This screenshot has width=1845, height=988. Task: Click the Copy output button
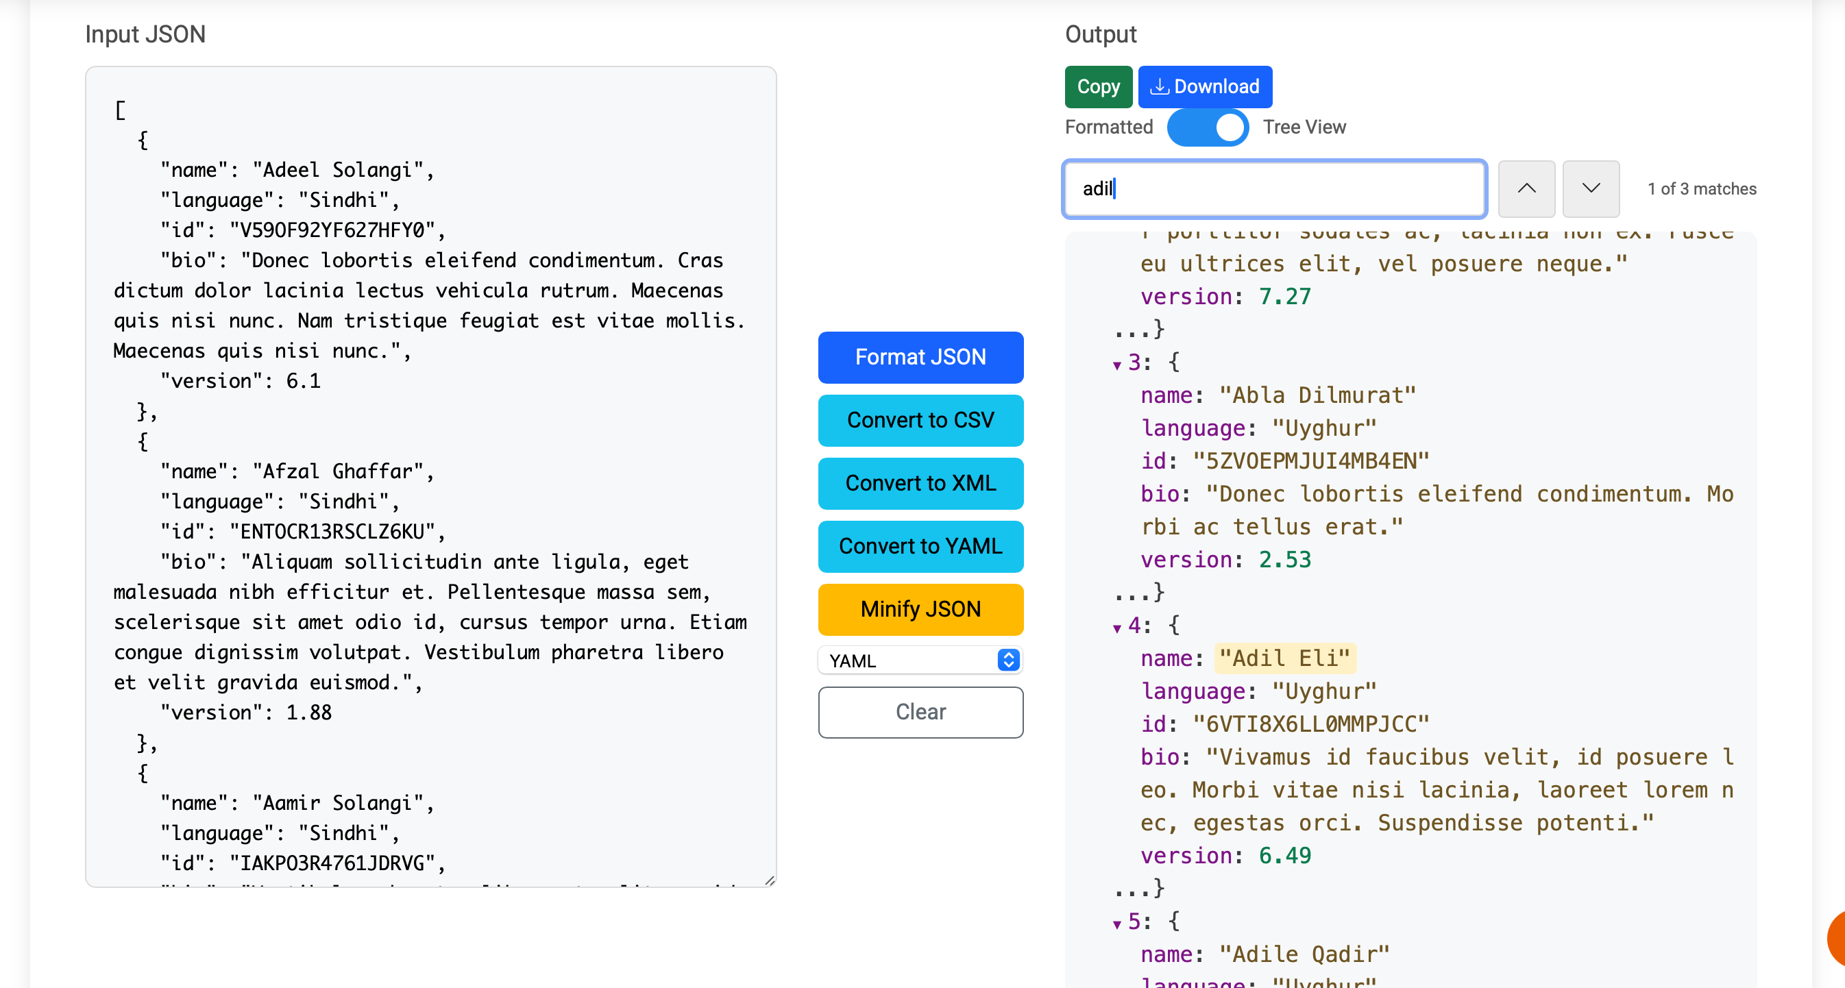click(1098, 86)
